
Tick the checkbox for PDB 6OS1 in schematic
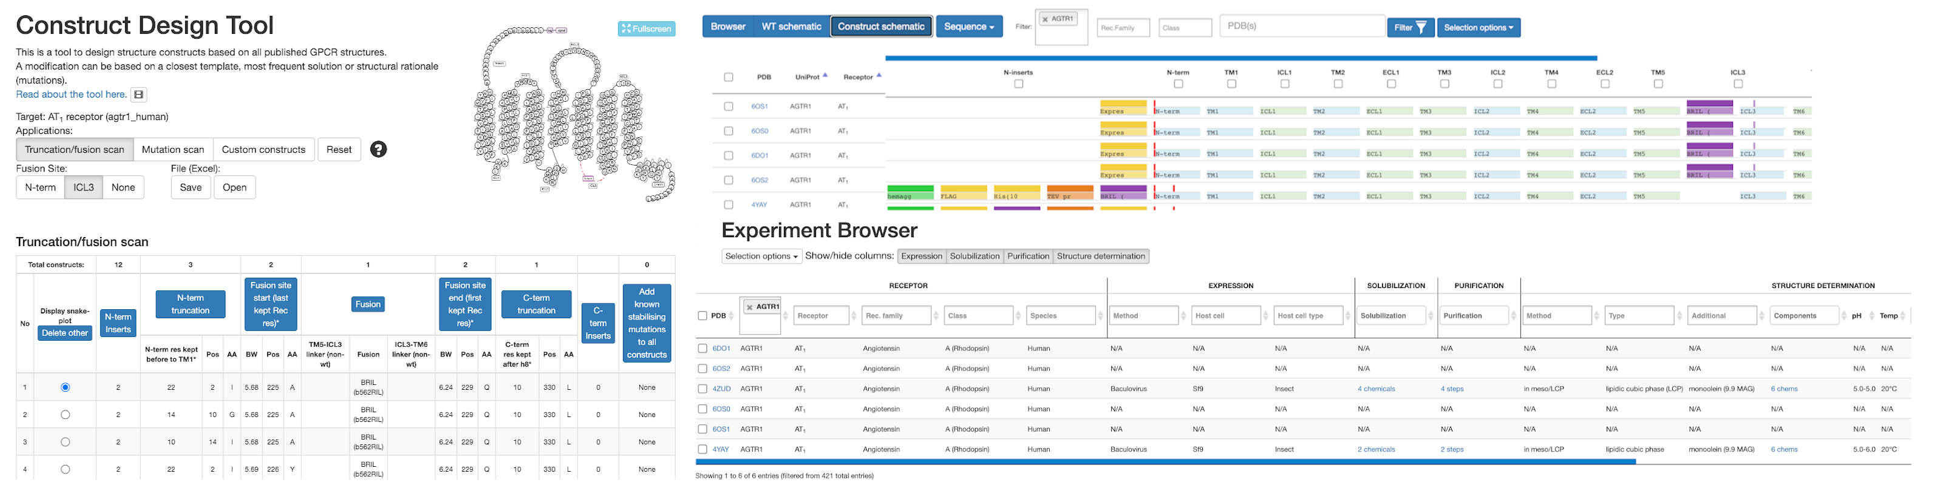[x=728, y=107]
